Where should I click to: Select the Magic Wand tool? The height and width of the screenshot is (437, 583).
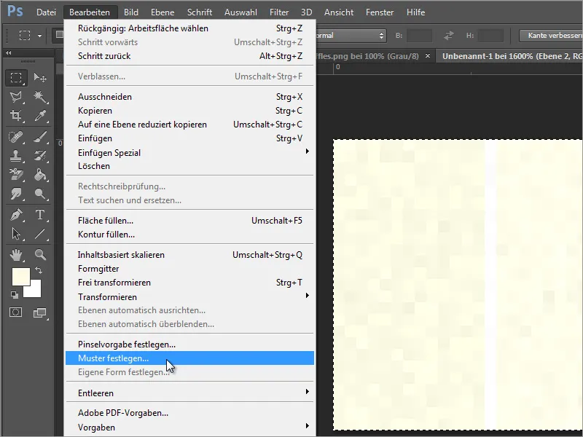(40, 98)
